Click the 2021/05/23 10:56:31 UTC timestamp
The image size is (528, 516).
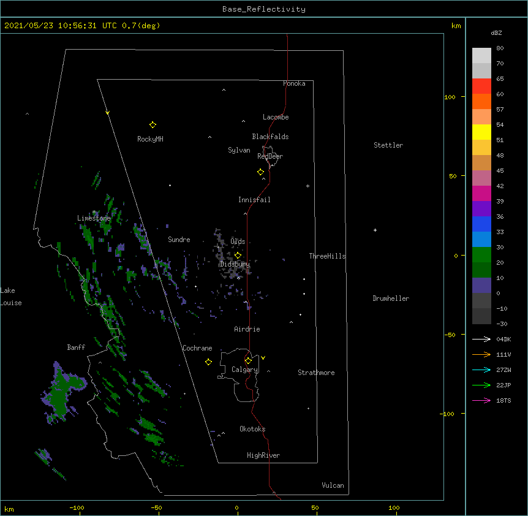tap(61, 26)
